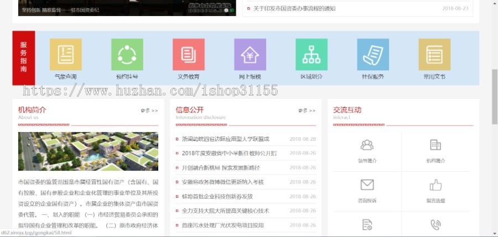The image size is (498, 237).
Task: Click the 留言选登 thumbs-up icon
Action: pos(435,185)
